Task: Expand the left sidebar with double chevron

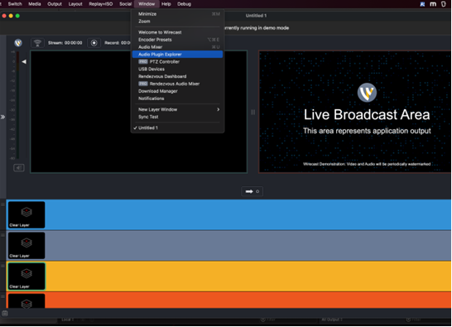Action: click(x=2, y=117)
